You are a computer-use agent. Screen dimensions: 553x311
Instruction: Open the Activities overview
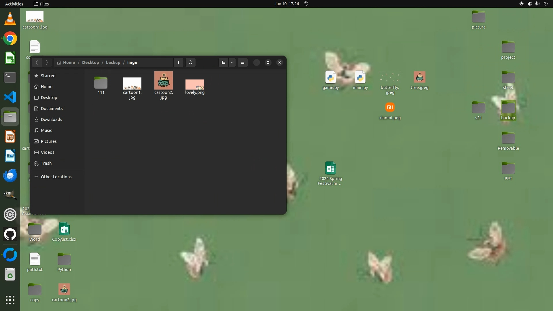point(14,4)
